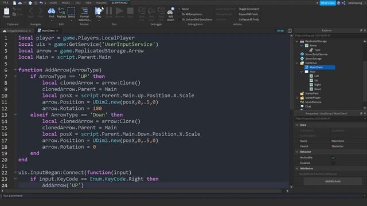Click Collapse All Folds action
Image resolution: width=367 pixels, height=206 pixels.
pyautogui.click(x=249, y=19)
